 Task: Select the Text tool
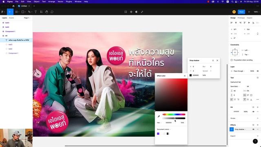[x=35, y=12]
